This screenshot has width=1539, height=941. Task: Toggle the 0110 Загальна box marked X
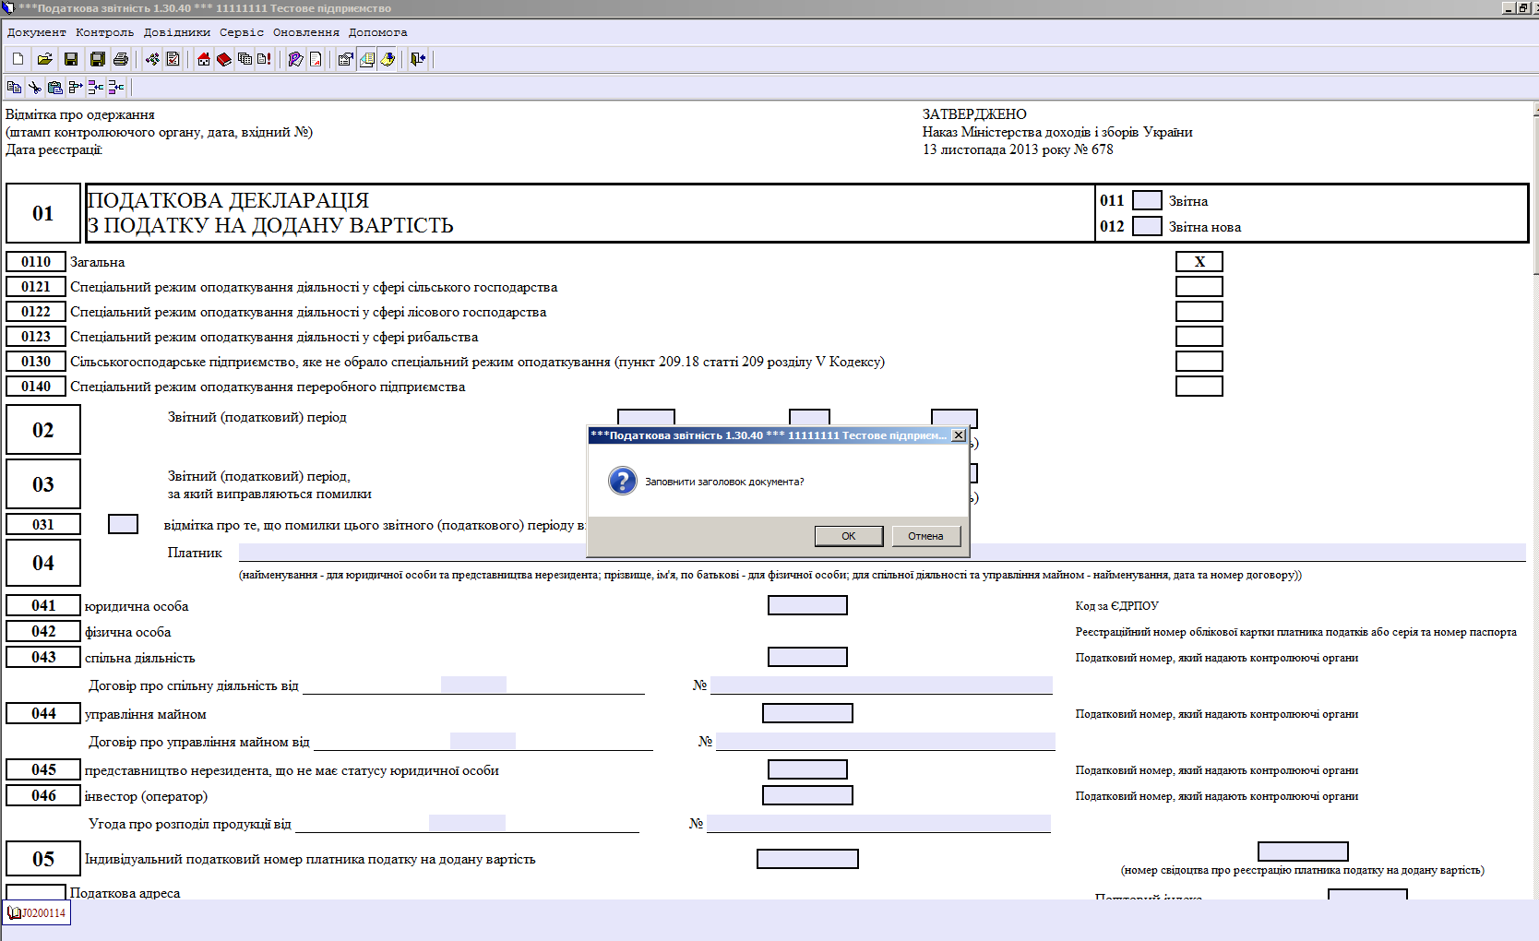1199,262
